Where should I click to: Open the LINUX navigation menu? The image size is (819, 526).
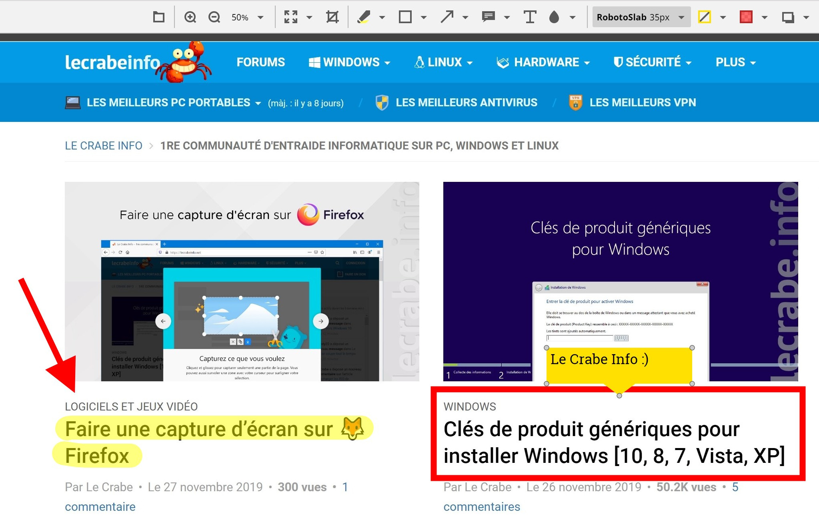pyautogui.click(x=443, y=62)
